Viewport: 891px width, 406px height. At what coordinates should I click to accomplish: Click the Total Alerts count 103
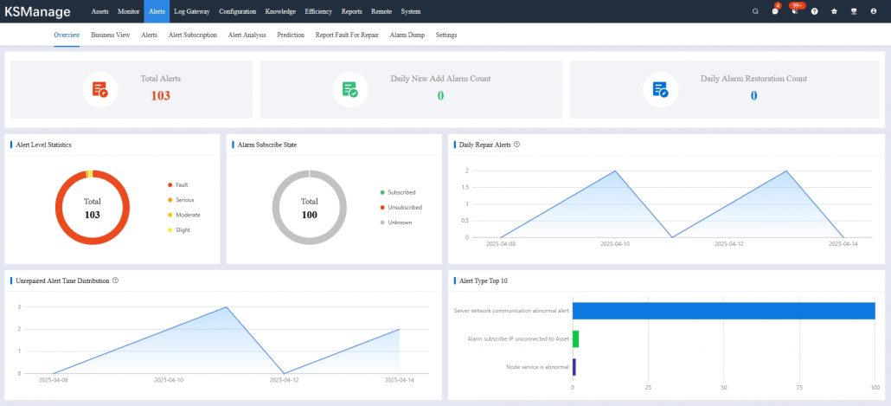coord(161,96)
